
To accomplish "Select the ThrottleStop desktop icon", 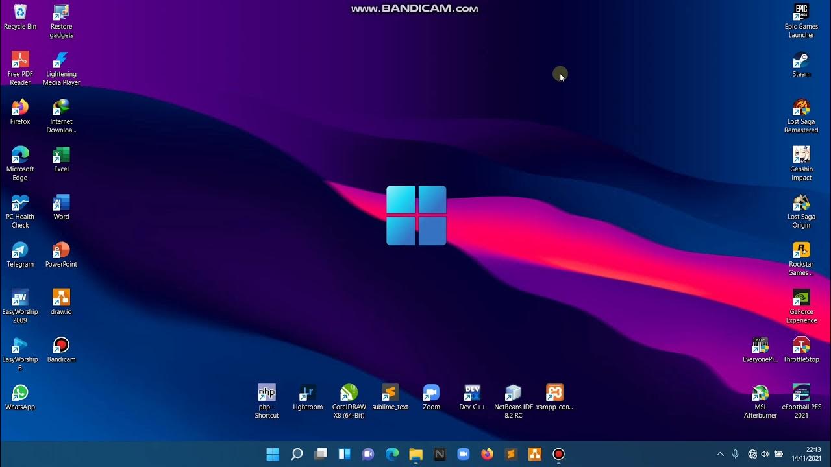I will point(801,350).
